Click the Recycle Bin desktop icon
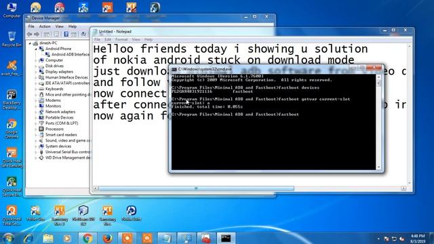The width and height of the screenshot is (434, 244). coord(12,39)
